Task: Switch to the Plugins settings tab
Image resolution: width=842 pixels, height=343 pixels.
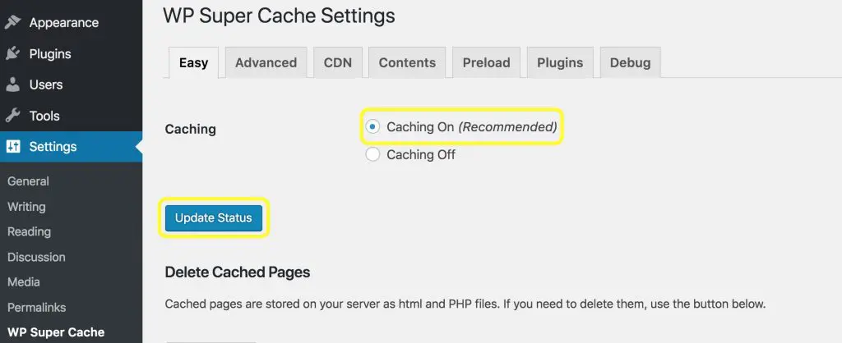Action: [x=560, y=62]
